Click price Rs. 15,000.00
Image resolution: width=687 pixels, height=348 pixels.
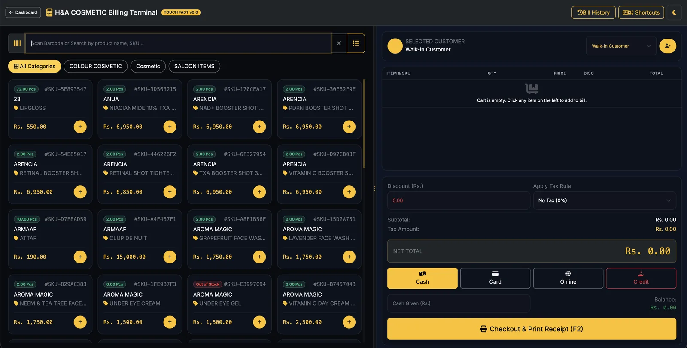(x=125, y=257)
